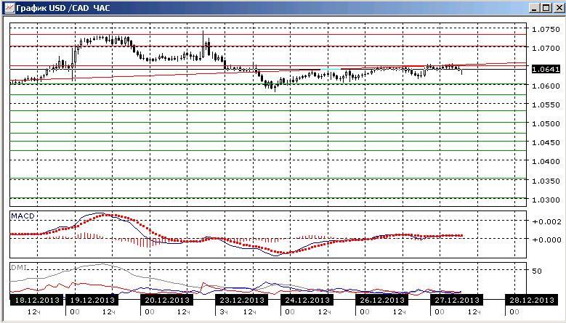Click the 1.0750 price axis label
The width and height of the screenshot is (566, 323).
coord(546,29)
